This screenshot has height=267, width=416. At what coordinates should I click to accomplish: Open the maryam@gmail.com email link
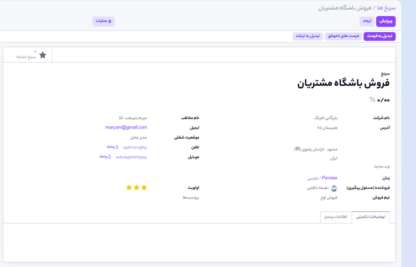[126, 127]
